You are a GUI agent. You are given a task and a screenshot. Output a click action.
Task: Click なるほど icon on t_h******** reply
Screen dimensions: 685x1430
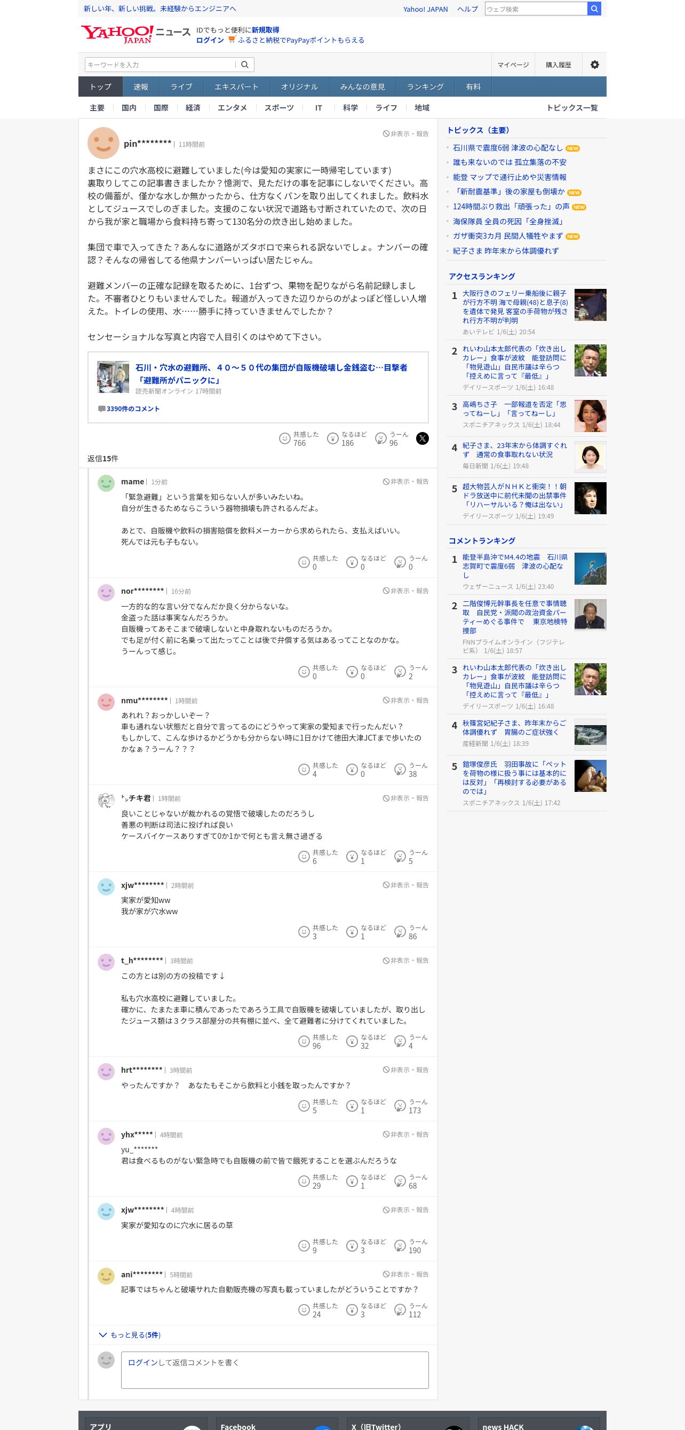pos(352,1041)
